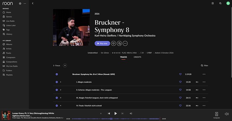
Task: Seek within the waveform progress bar
Action: click(x=116, y=119)
